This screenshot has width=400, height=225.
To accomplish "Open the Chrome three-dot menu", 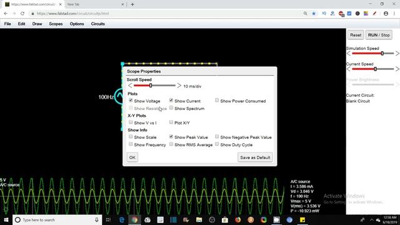I will pos(394,14).
